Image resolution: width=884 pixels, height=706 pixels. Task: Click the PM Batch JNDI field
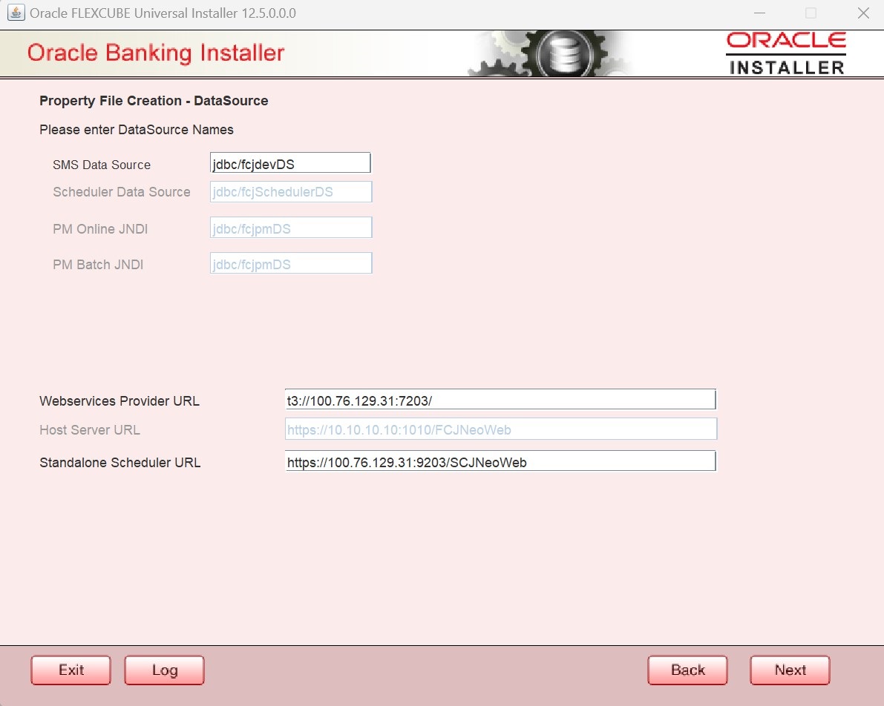(x=291, y=263)
